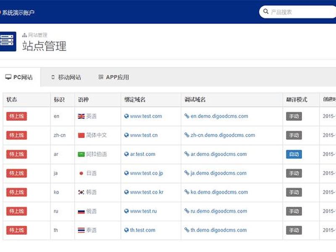
Task: Click the chain icon beside ar.demo.digoodcms.com
Action: (186, 154)
